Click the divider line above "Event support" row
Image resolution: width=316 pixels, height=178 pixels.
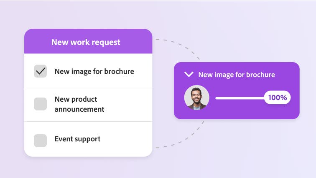88,122
